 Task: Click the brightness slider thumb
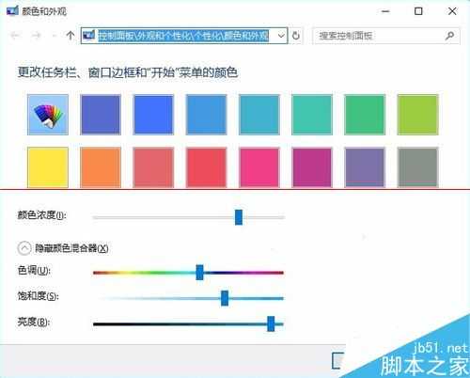[271, 323]
